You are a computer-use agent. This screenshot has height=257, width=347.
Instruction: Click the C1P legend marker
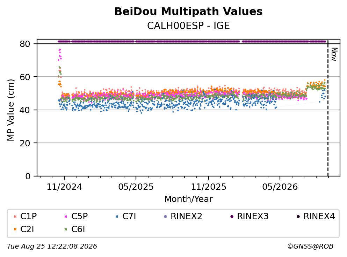coord(15,216)
